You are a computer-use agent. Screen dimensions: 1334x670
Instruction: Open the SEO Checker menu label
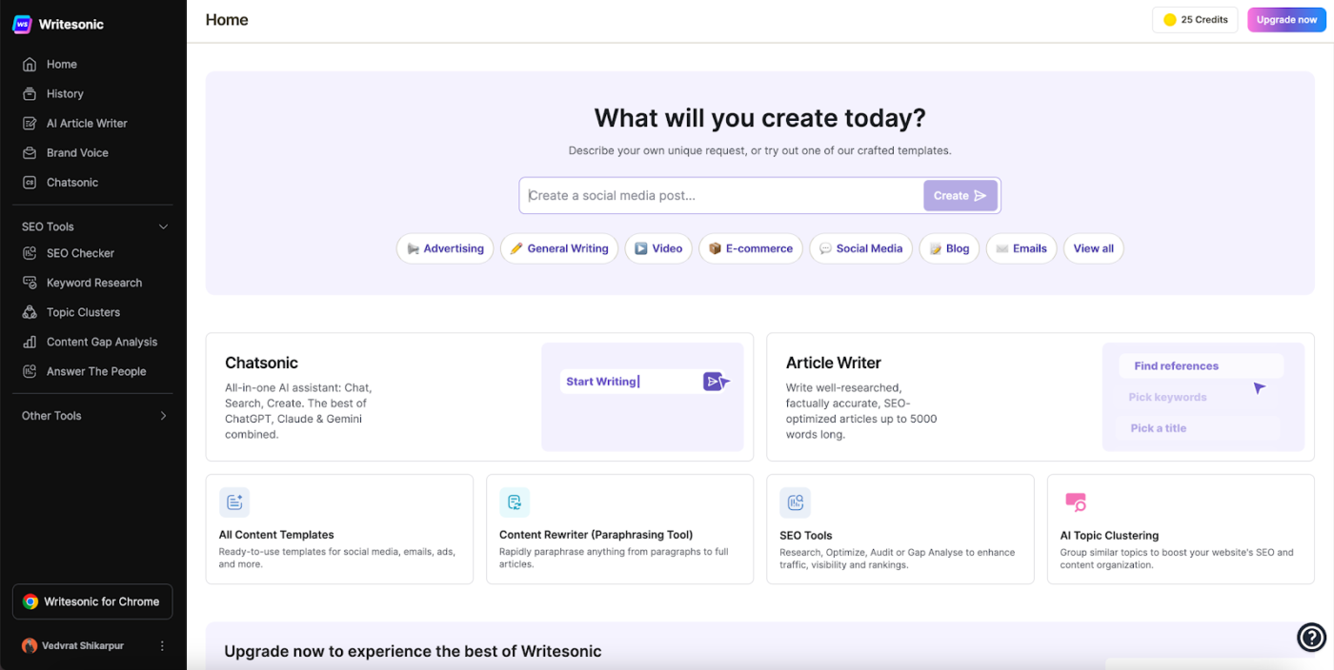coord(80,253)
